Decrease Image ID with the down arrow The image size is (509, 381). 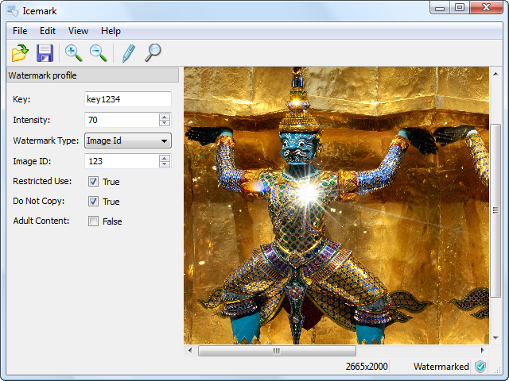point(165,164)
